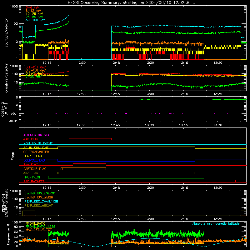Click the 0.1-0.3 MeV legend entry
This screenshot has width=250, height=250.
36,67
